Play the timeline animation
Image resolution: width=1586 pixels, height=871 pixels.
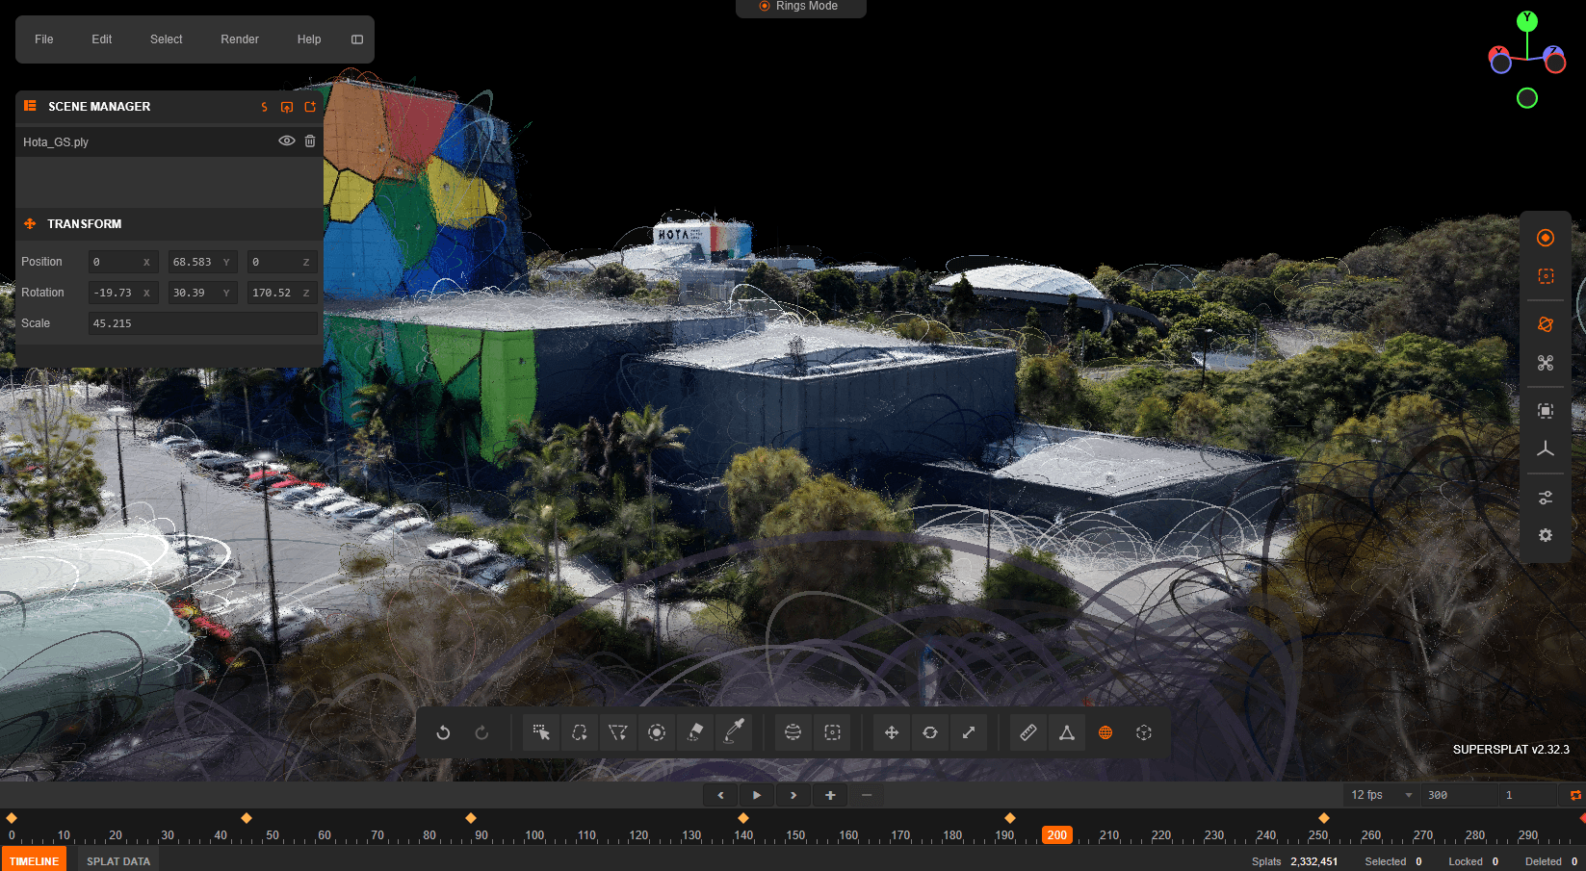[757, 795]
